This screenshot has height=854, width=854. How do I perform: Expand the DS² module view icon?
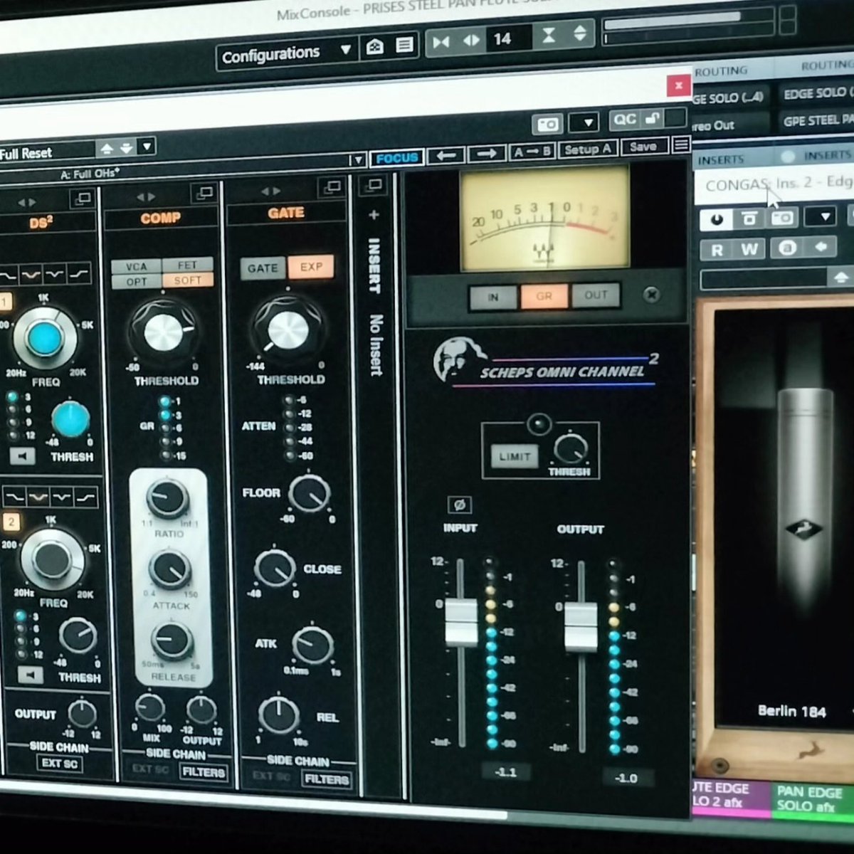point(83,198)
